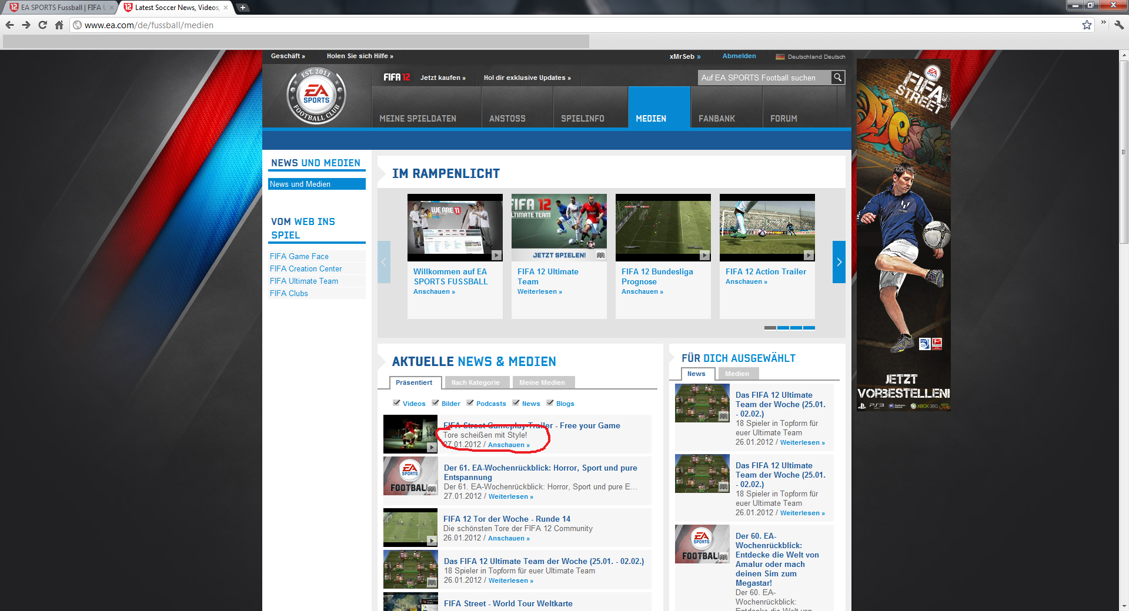Screen dimensions: 1129x611
Task: Click the browser Back arrow
Action: click(x=9, y=25)
